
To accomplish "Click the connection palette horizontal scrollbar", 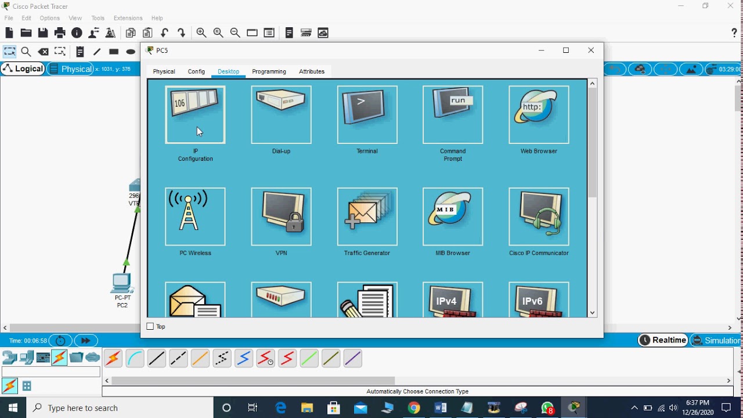I will pyautogui.click(x=253, y=381).
